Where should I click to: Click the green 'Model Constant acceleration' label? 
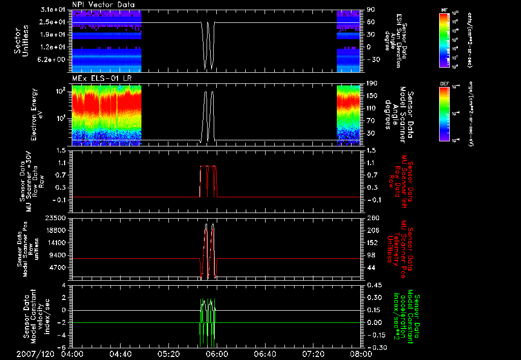tap(406, 317)
